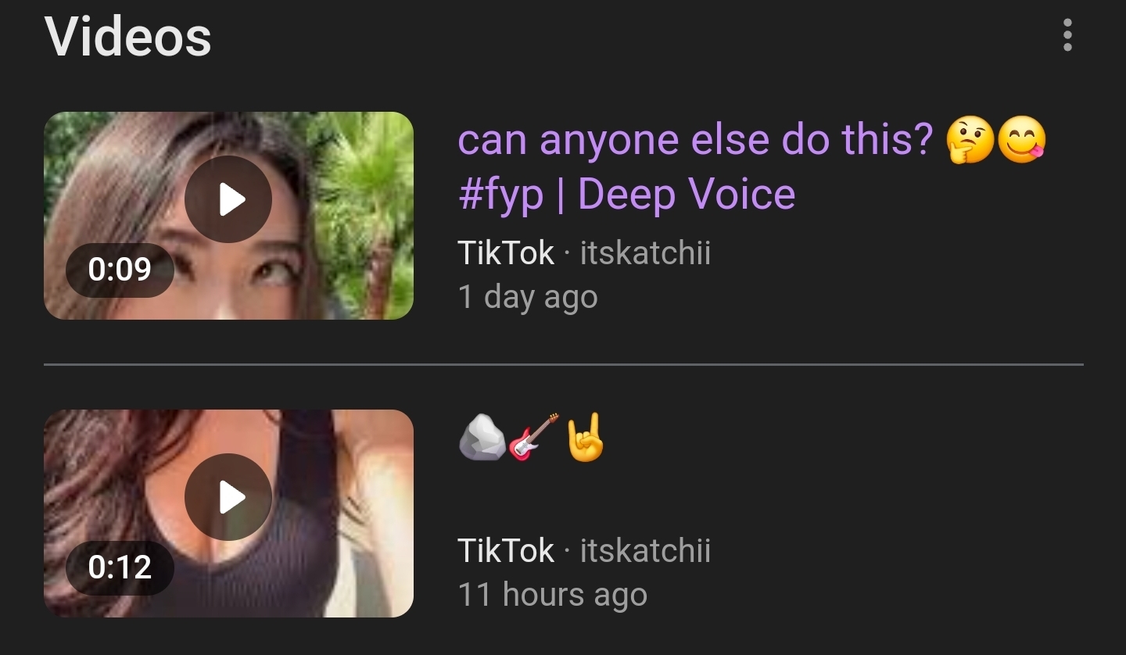
Task: Open the first video thumbnail with palm trees
Action: pyautogui.click(x=228, y=216)
